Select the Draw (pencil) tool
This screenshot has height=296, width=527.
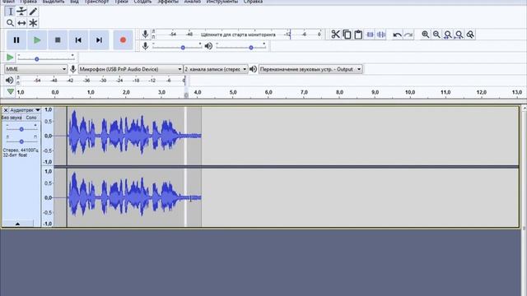coord(33,12)
